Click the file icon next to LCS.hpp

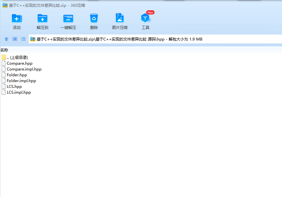pos(4,86)
